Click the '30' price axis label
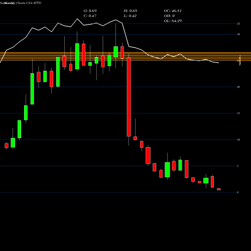The width and height of the screenshot is (251, 251). click(238, 34)
